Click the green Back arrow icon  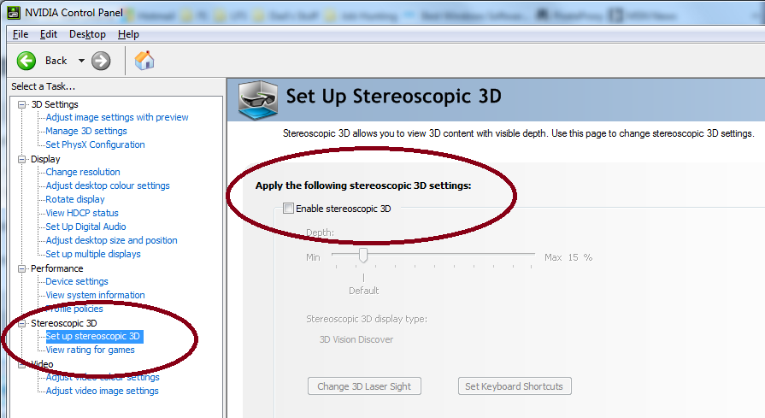coord(26,61)
